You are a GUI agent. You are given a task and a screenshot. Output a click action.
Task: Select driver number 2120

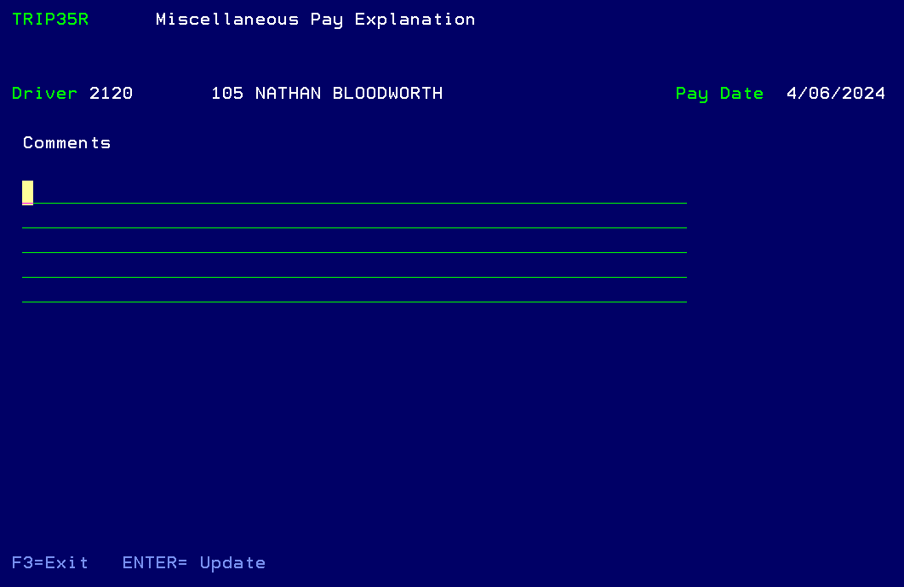point(111,94)
